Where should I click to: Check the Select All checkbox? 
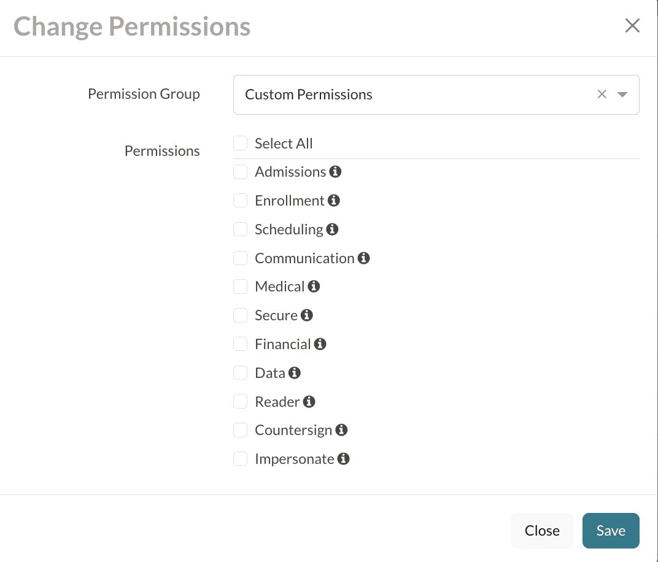pyautogui.click(x=240, y=144)
